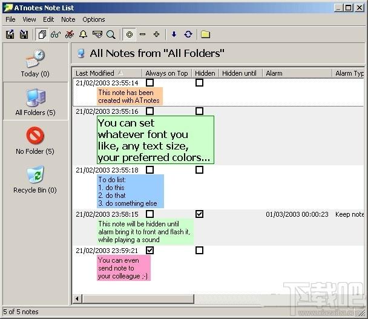Click timestamp 21/02/2003 23:55:14
The height and width of the screenshot is (319, 368).
[x=107, y=83]
